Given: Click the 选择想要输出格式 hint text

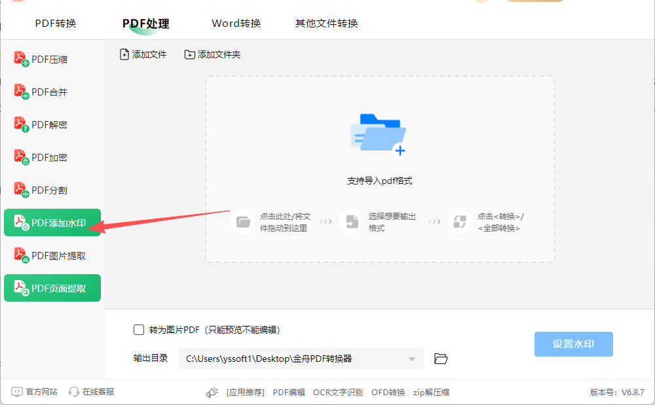Looking at the screenshot, I should pos(392,222).
